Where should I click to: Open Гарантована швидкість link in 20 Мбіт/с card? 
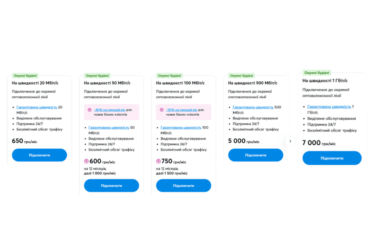pyautogui.click(x=37, y=107)
